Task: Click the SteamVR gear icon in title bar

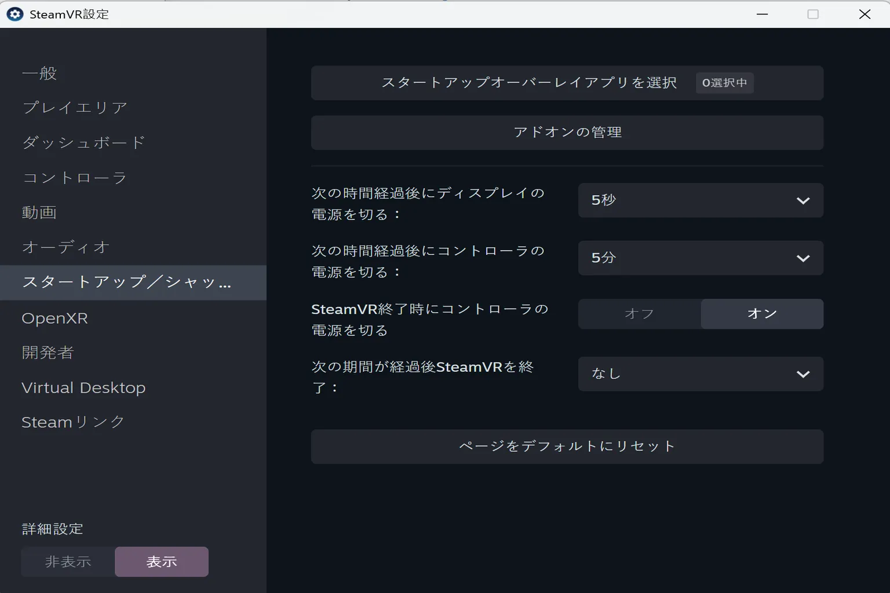Action: [15, 14]
